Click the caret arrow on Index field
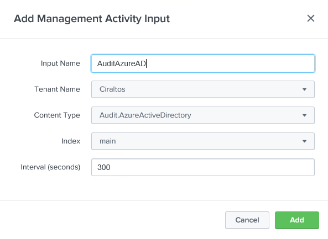The width and height of the screenshot is (328, 239). [304, 141]
